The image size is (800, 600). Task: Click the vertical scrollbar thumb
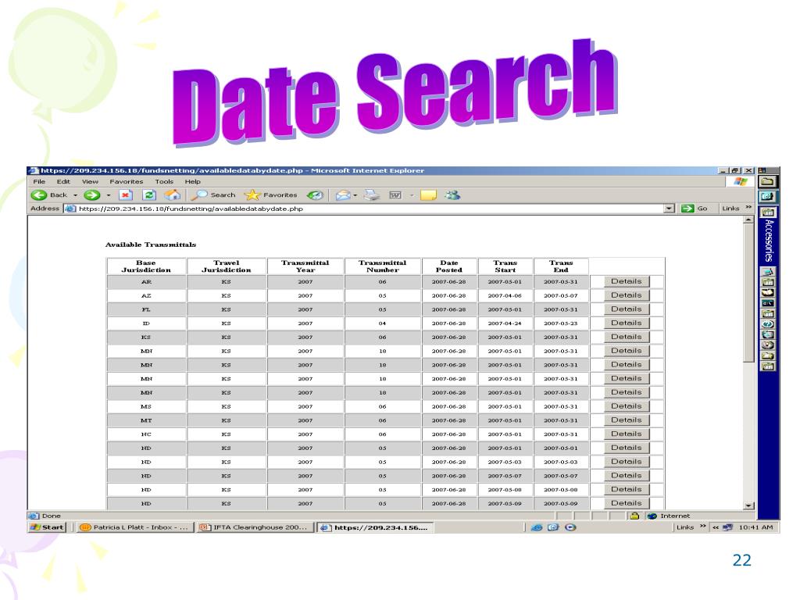click(748, 294)
